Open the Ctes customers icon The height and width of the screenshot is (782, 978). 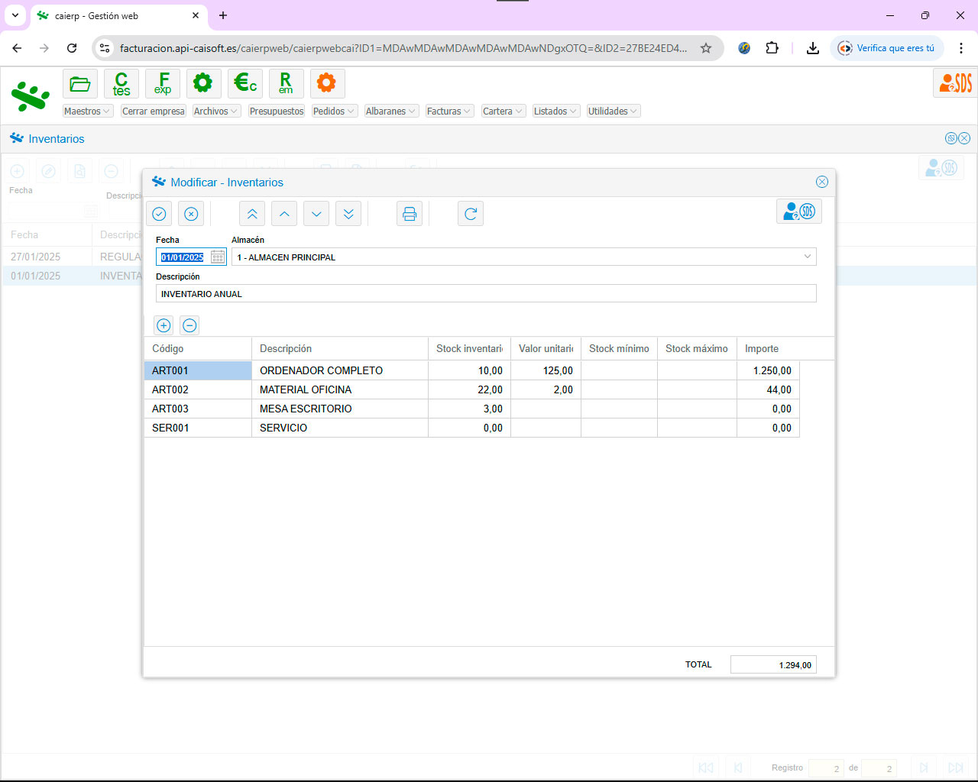tap(121, 83)
